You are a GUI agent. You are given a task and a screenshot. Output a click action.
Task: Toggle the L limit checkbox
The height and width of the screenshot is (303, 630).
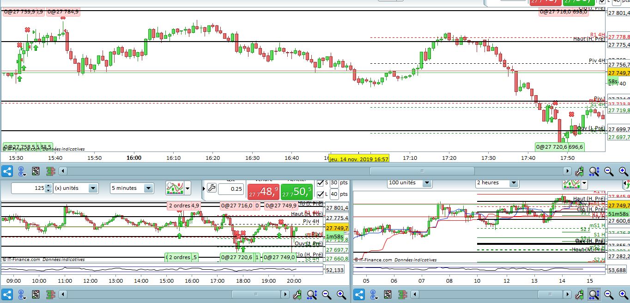pyautogui.click(x=321, y=194)
